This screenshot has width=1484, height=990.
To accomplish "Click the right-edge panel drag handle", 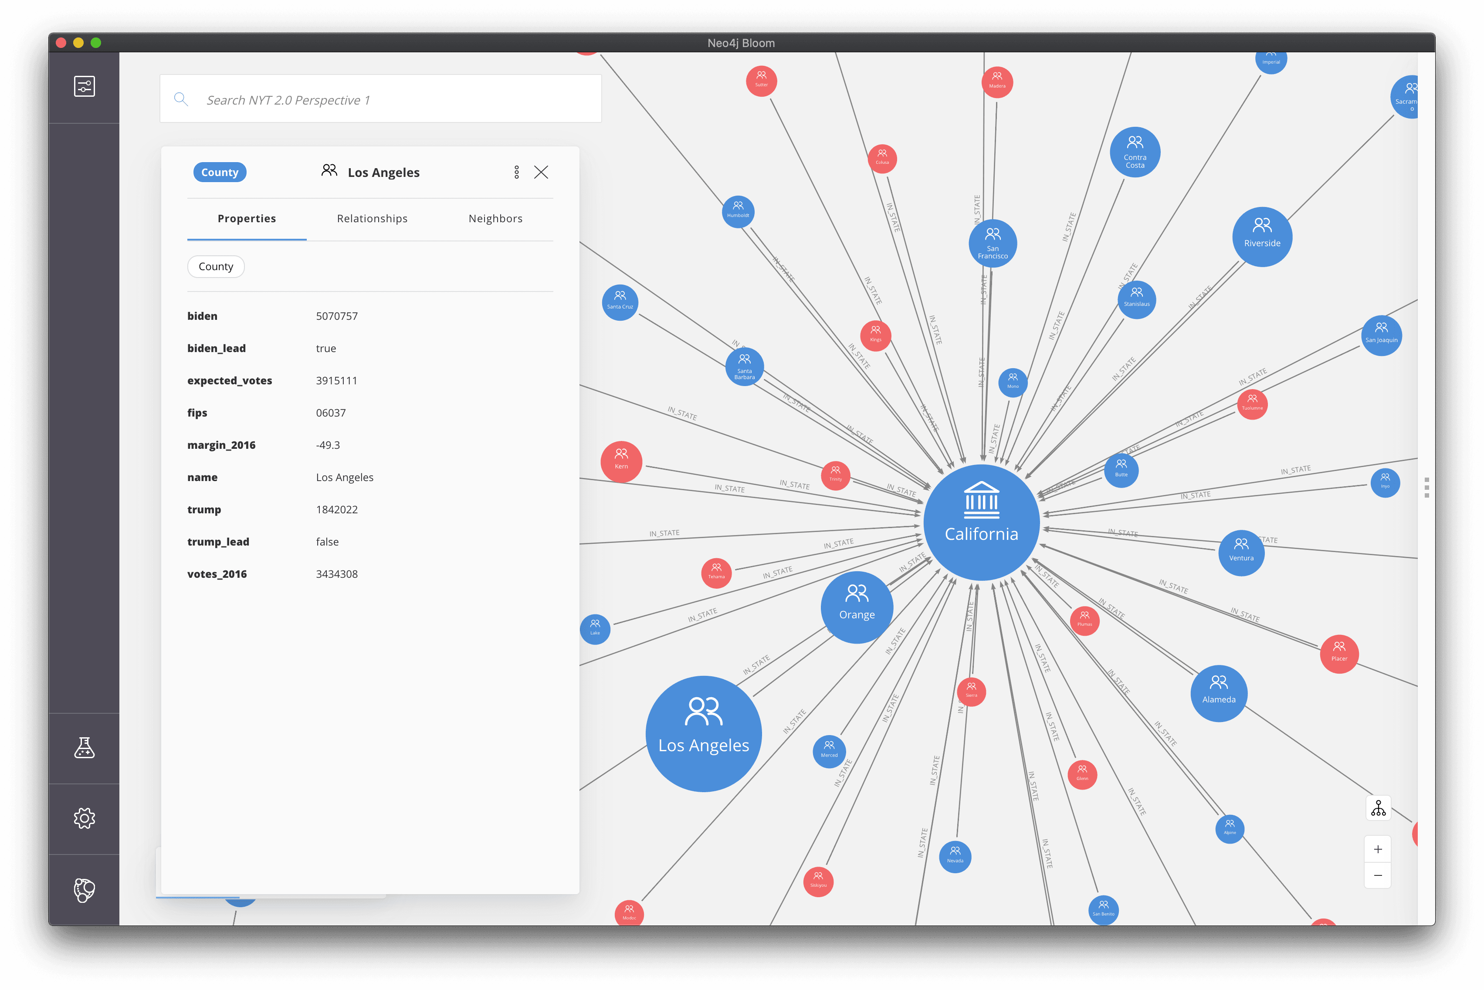I will 1426,488.
